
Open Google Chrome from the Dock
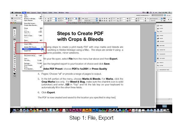[x=34, y=110]
